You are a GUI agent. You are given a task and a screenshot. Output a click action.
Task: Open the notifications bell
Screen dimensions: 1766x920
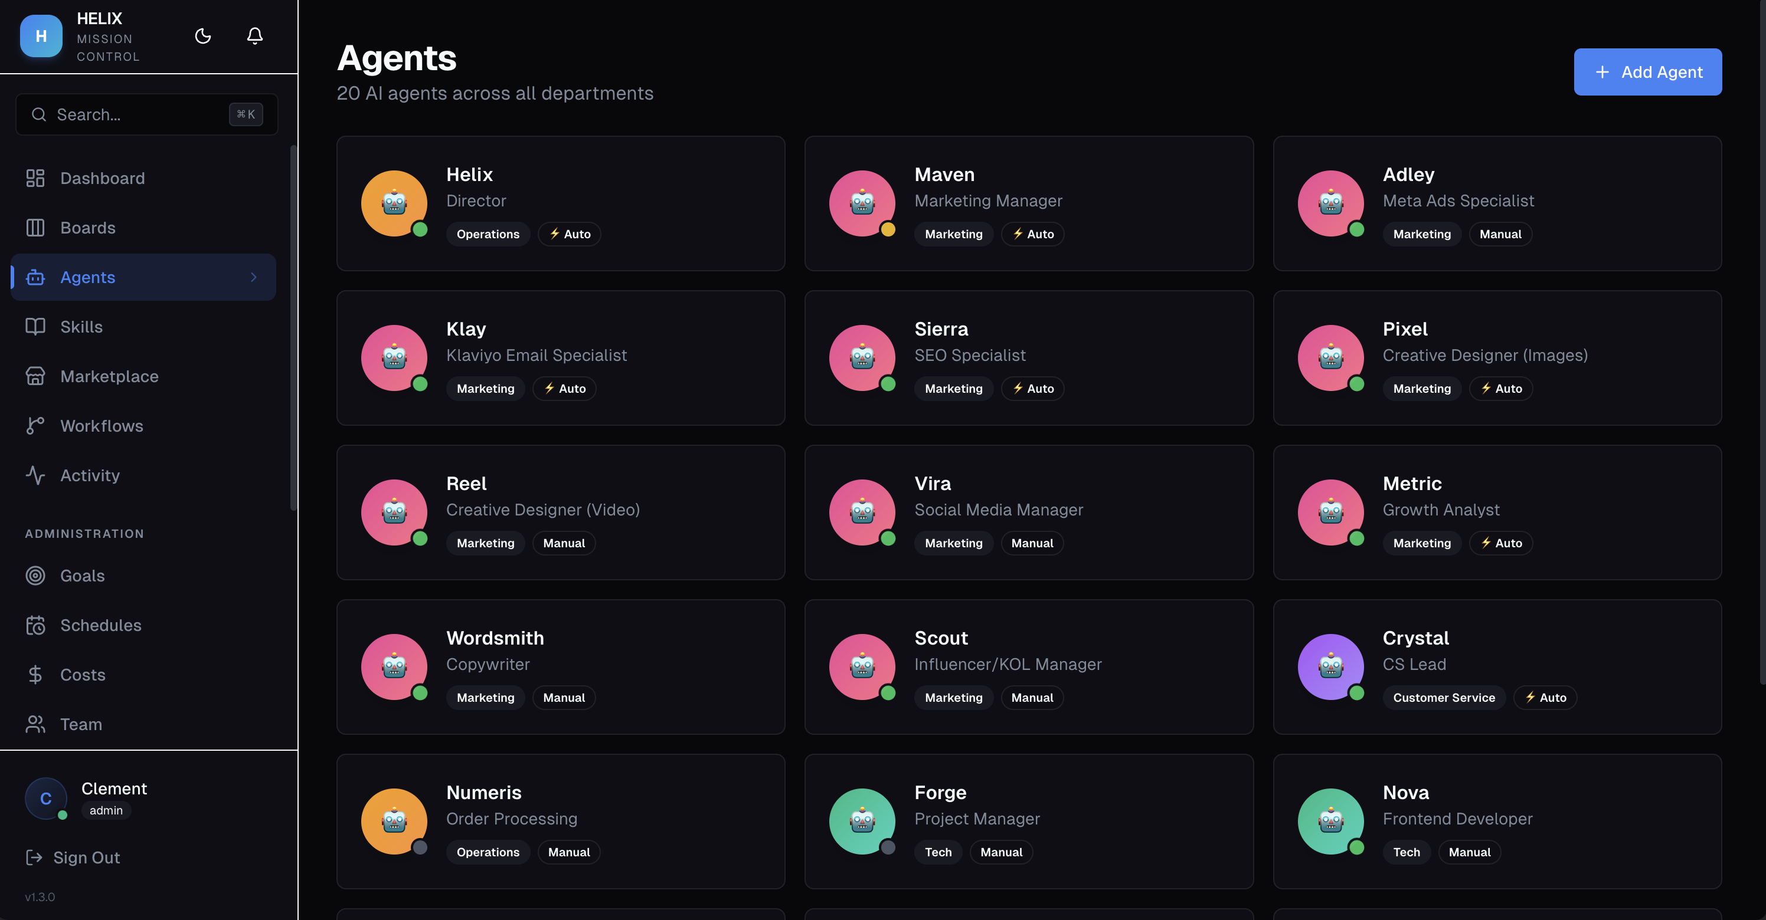[x=255, y=37]
